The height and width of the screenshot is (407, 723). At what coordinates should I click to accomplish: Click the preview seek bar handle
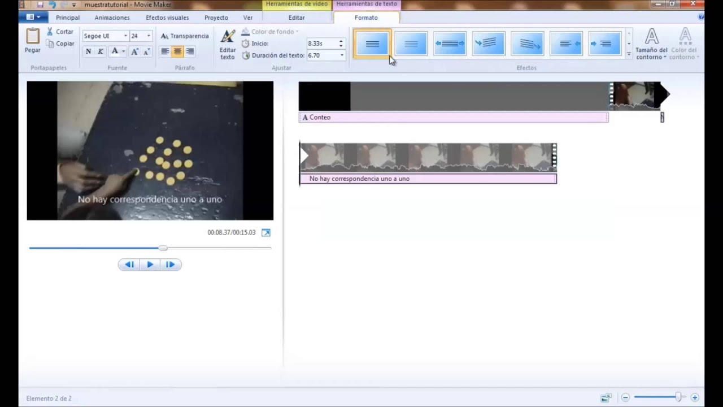pyautogui.click(x=163, y=248)
